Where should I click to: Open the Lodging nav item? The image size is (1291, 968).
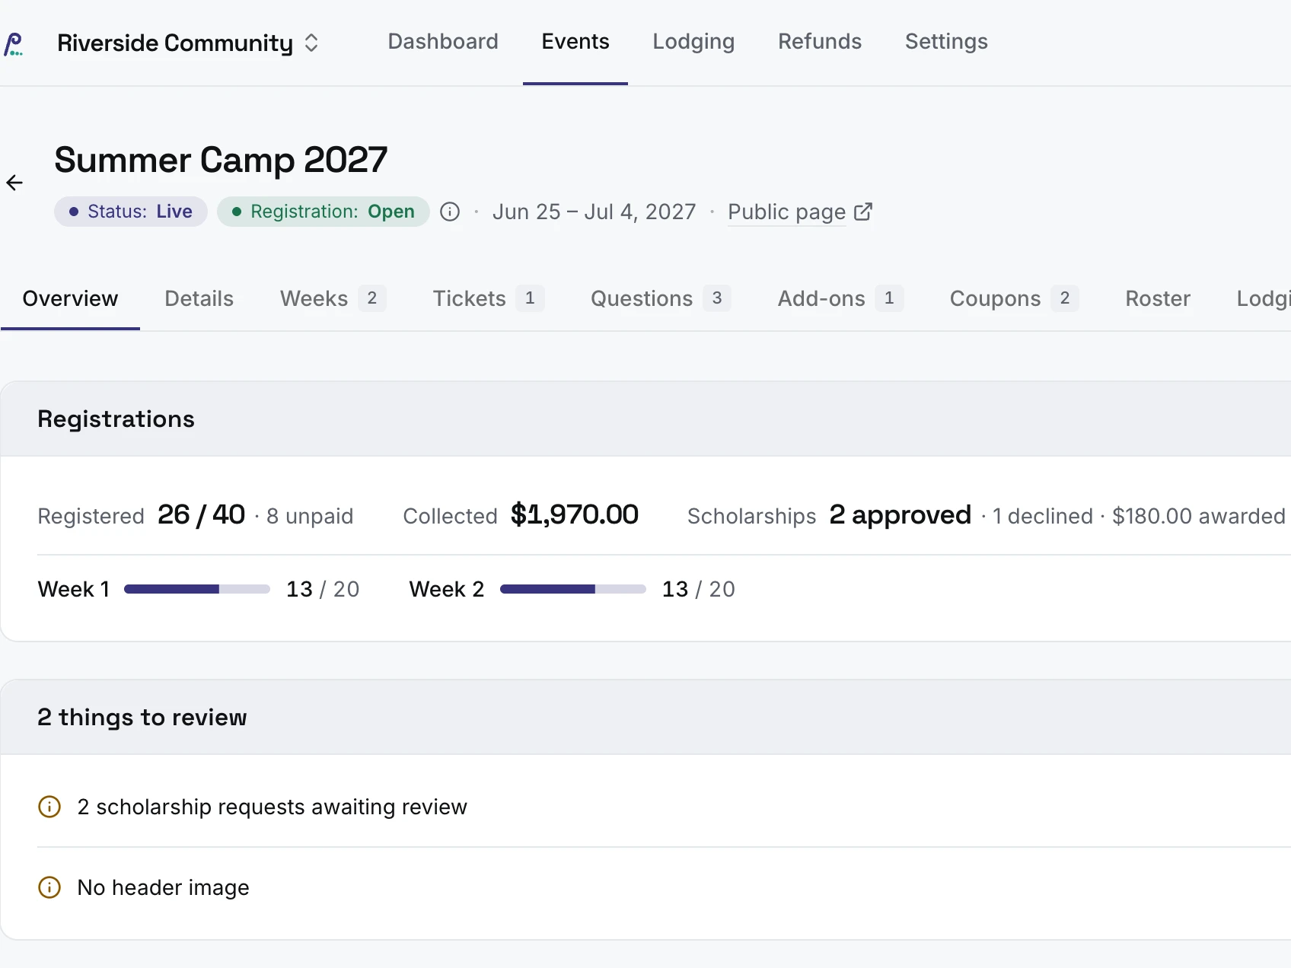coord(693,41)
